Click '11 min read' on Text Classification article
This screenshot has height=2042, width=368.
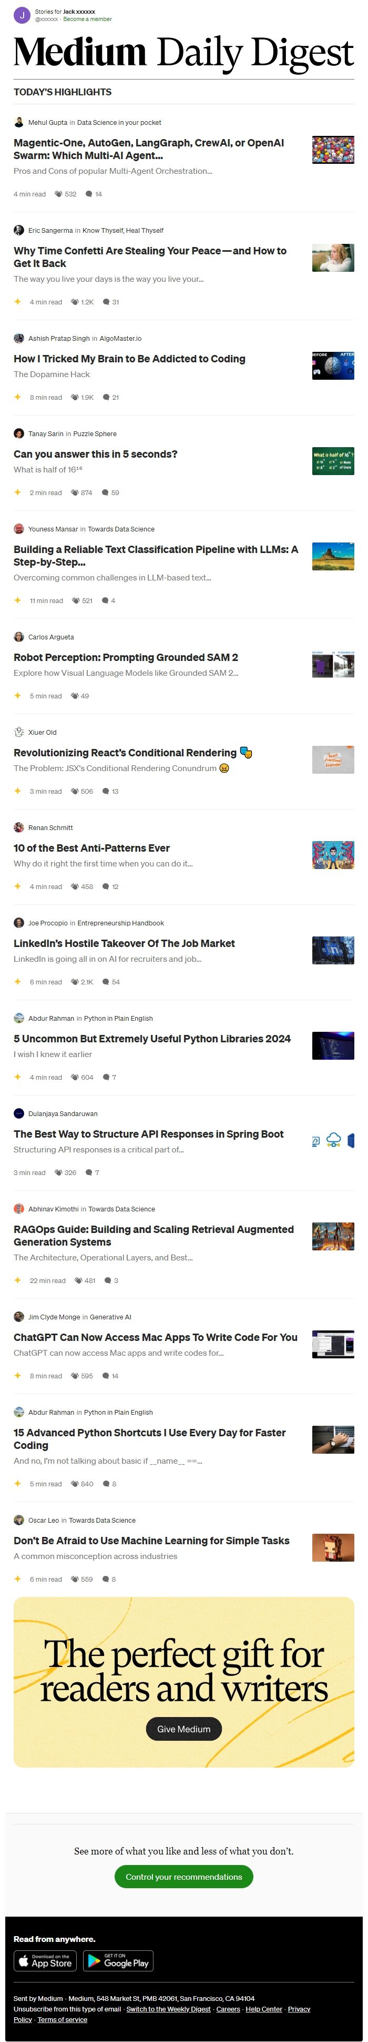tap(46, 601)
